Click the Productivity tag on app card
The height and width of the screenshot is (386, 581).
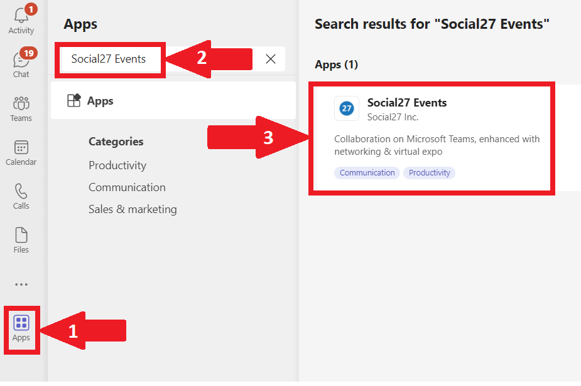click(x=430, y=173)
